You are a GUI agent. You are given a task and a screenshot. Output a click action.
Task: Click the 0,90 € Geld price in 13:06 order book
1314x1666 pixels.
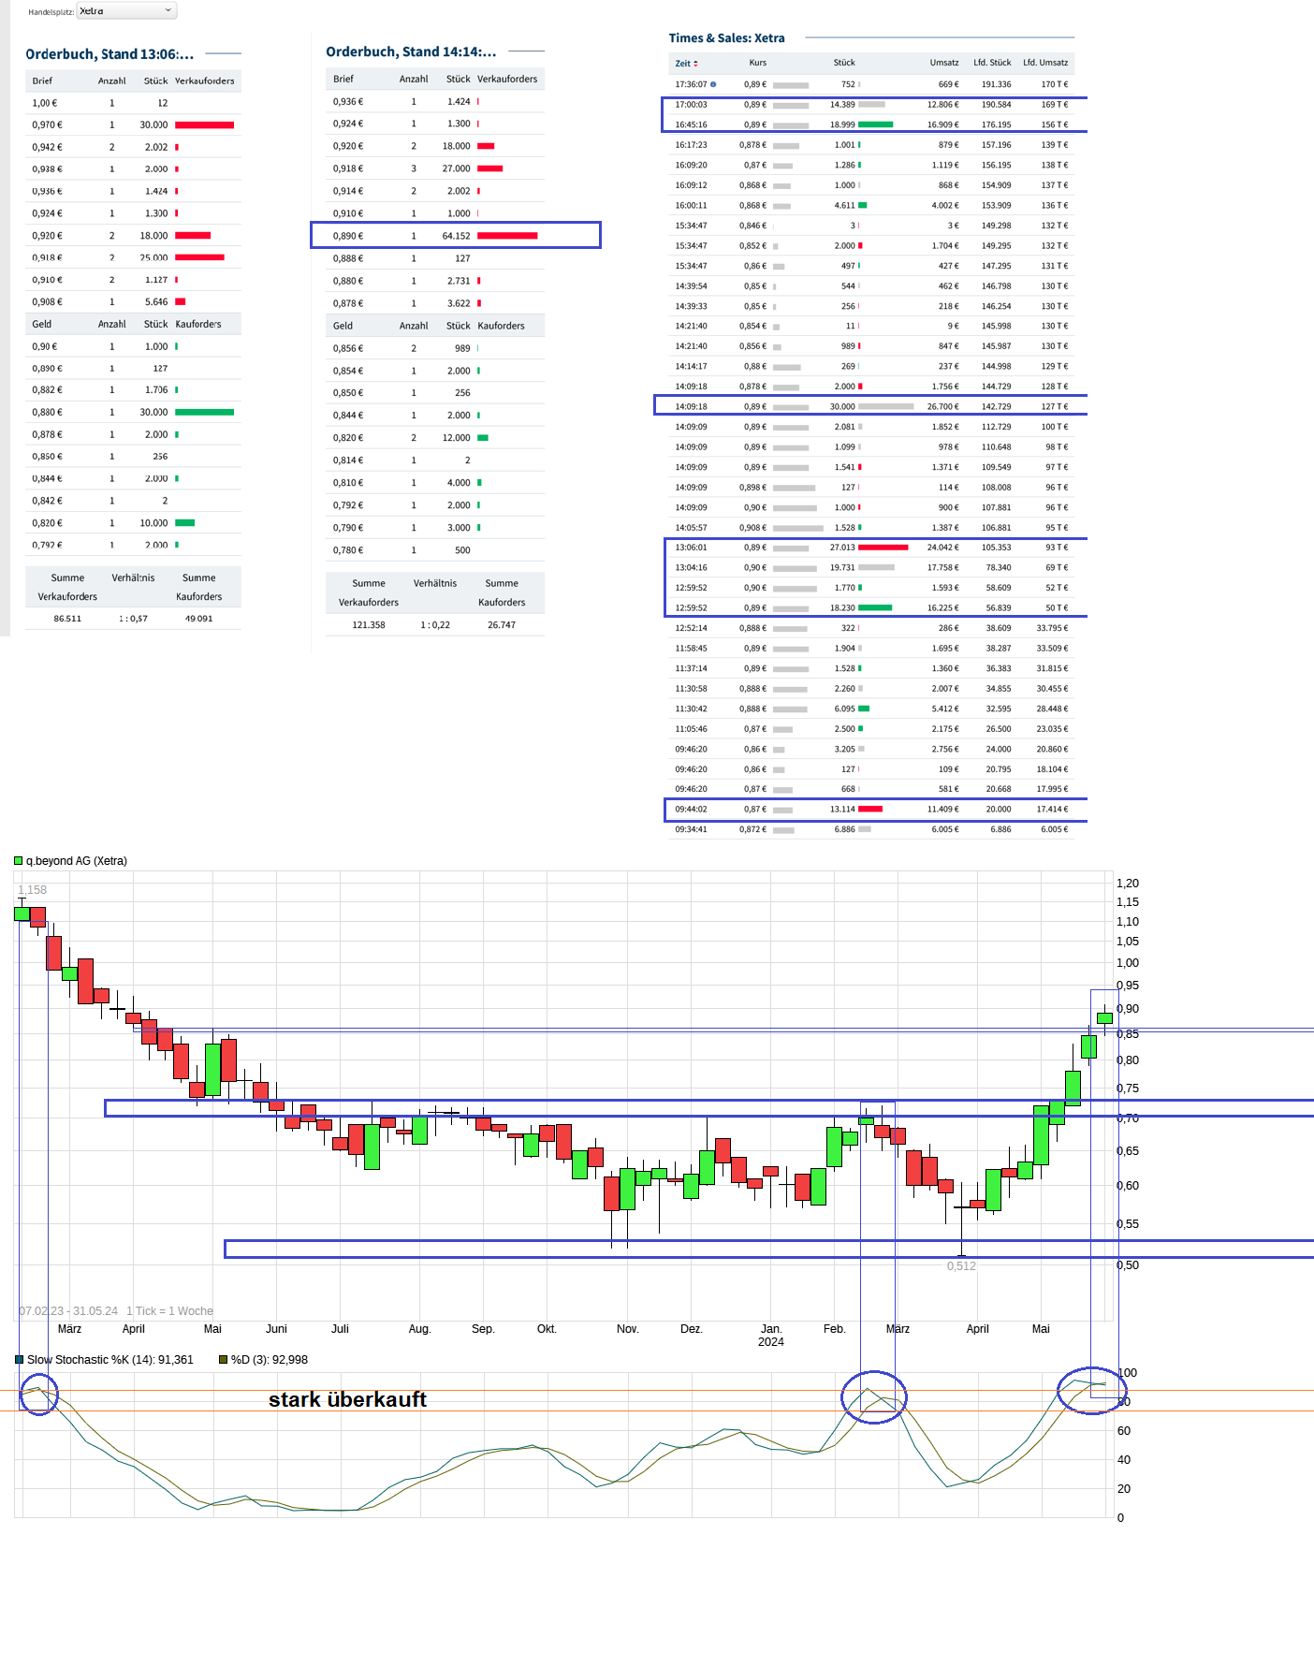(44, 346)
